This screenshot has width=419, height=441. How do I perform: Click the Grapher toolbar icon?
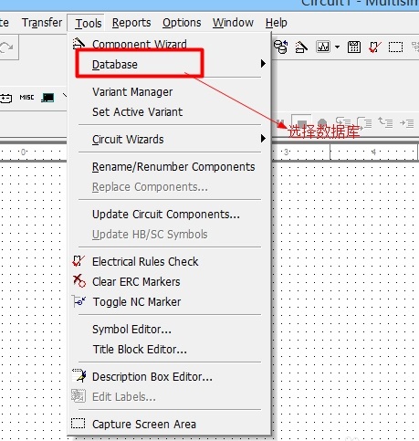[323, 47]
